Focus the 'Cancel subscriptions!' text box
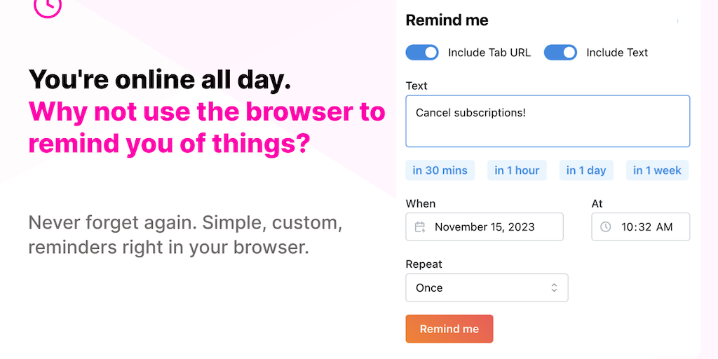 click(548, 121)
